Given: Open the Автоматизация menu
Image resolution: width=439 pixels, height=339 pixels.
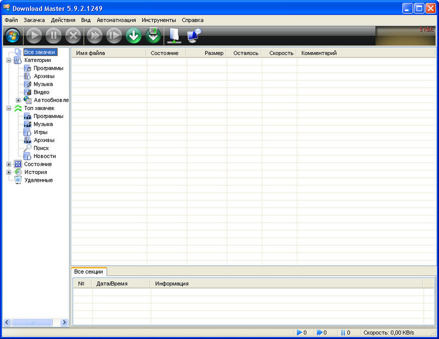Looking at the screenshot, I should (x=116, y=20).
